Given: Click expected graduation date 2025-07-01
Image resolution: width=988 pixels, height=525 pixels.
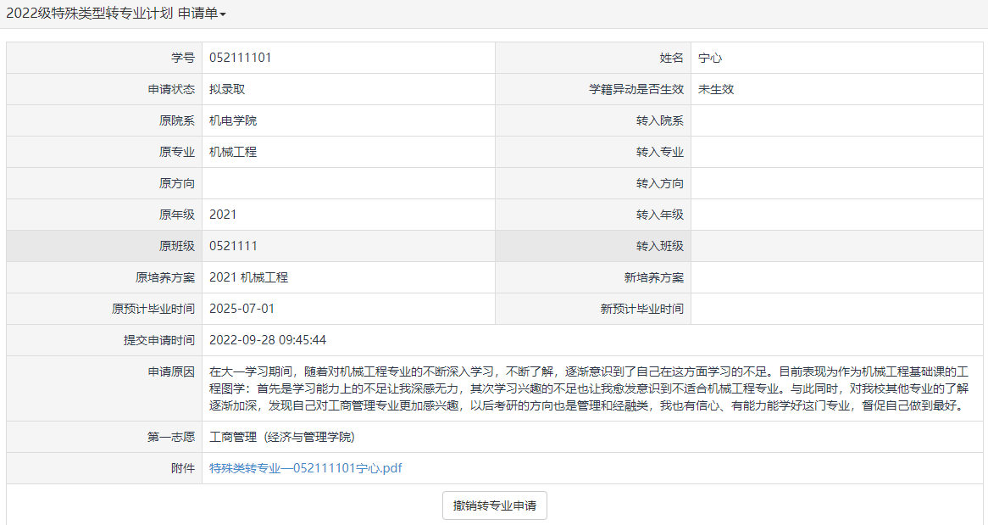Looking at the screenshot, I should (x=241, y=309).
